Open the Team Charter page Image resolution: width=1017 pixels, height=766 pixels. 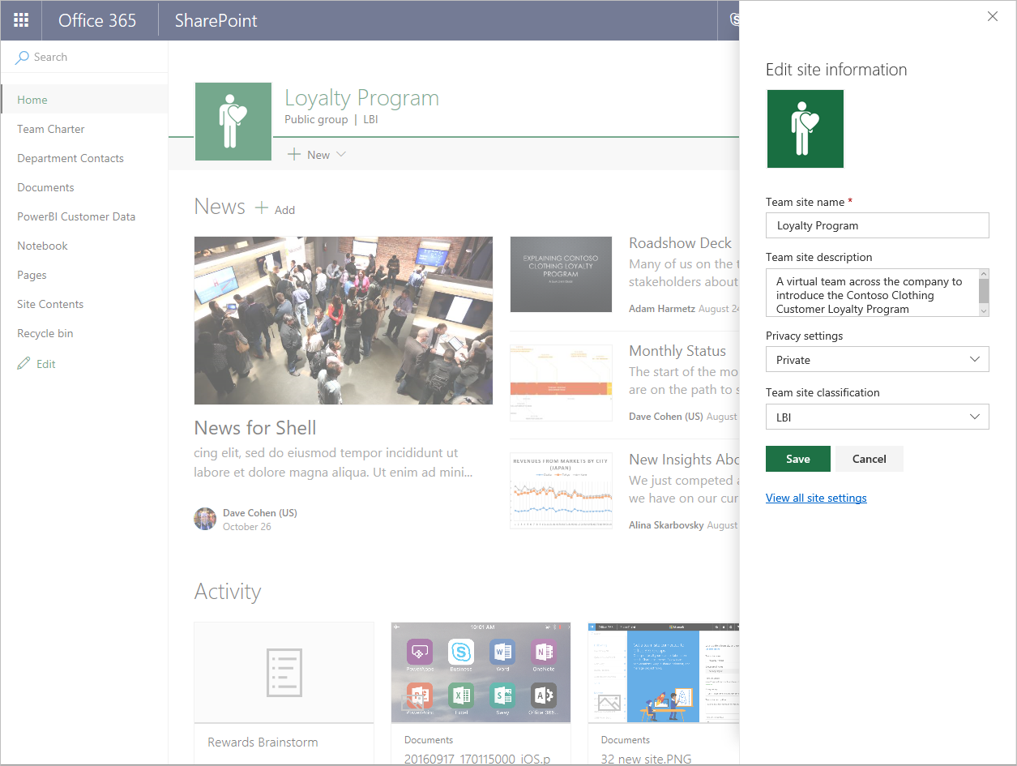(50, 128)
